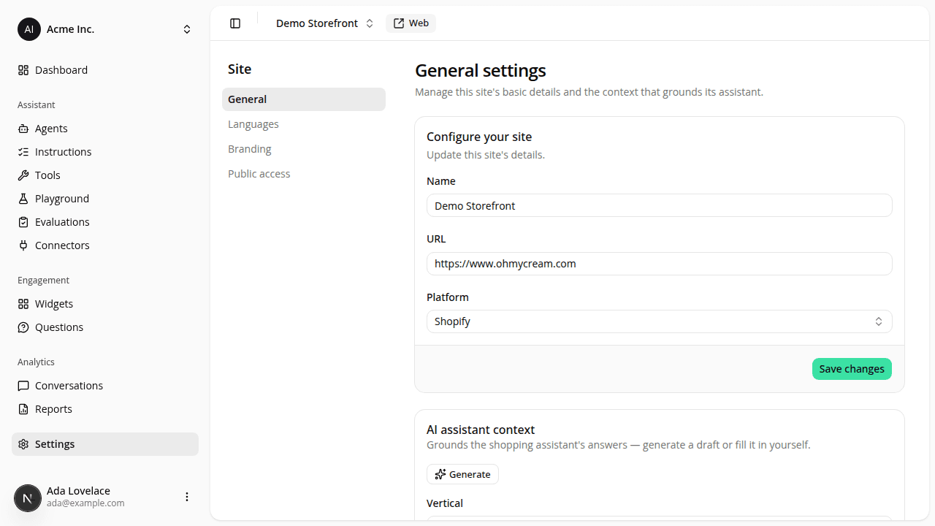Screen dimensions: 935x526
Task: Click the Dashboard grid icon
Action: point(23,70)
